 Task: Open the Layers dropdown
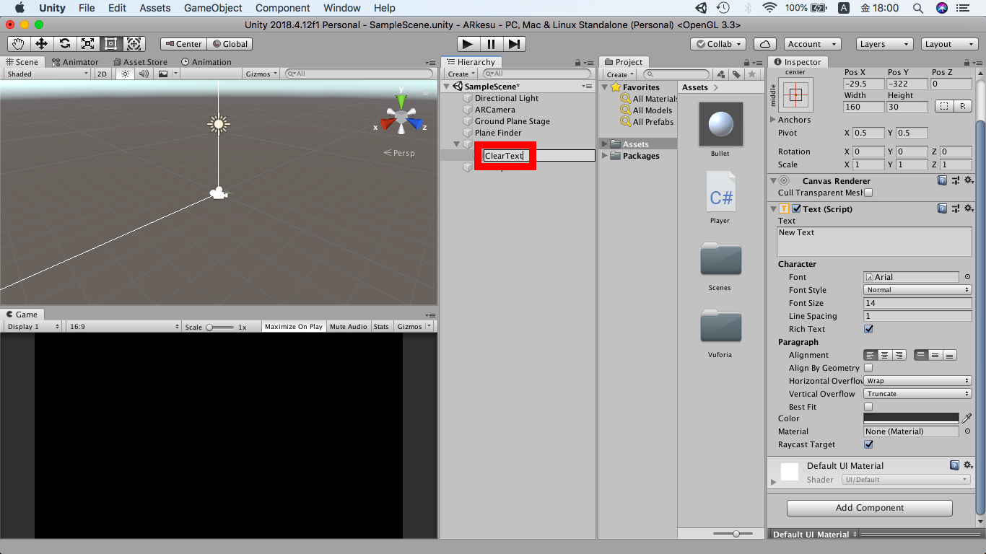click(x=884, y=44)
